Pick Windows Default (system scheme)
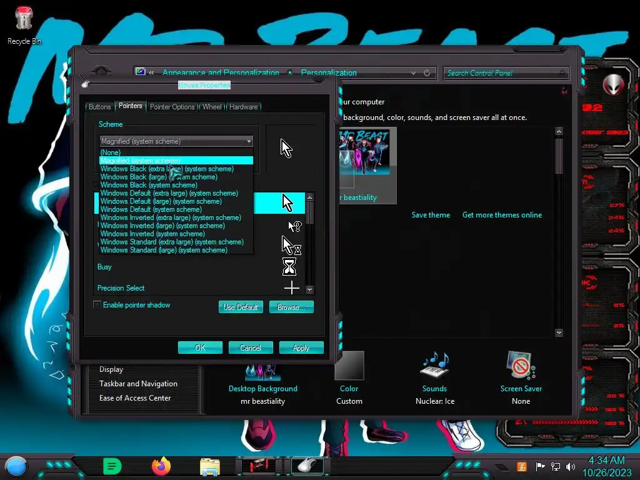The width and height of the screenshot is (640, 480). point(176,209)
